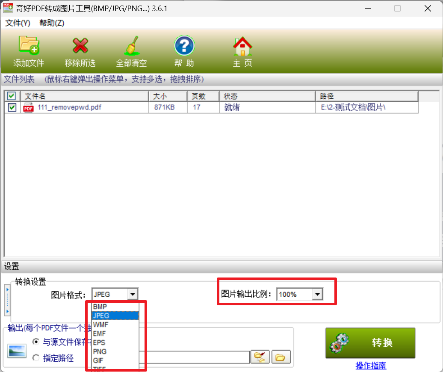Choose WMF in the format list
This screenshot has height=372, width=443.
115,325
